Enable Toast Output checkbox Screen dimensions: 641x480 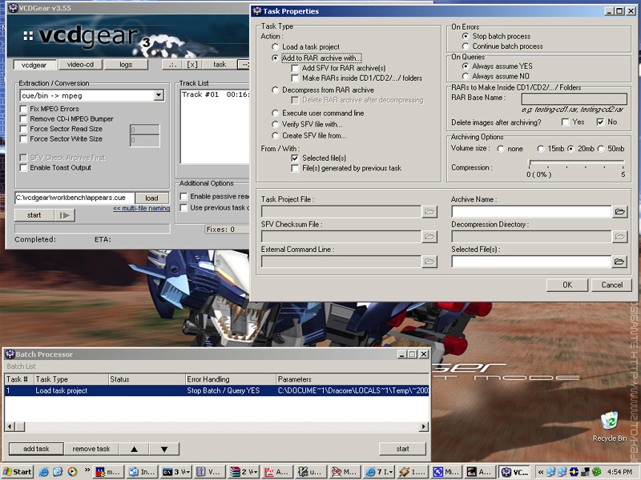pos(23,168)
